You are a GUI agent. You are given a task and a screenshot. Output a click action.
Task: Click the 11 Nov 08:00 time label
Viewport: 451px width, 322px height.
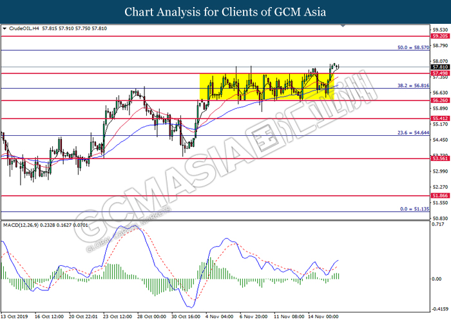pyautogui.click(x=289, y=317)
